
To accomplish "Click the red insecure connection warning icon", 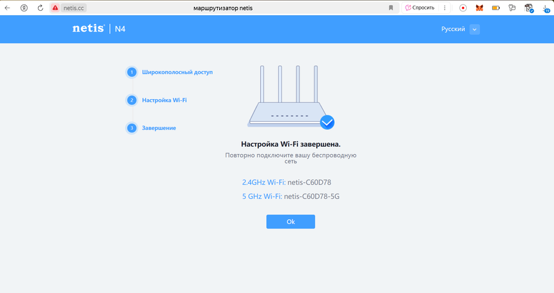I will [x=55, y=8].
